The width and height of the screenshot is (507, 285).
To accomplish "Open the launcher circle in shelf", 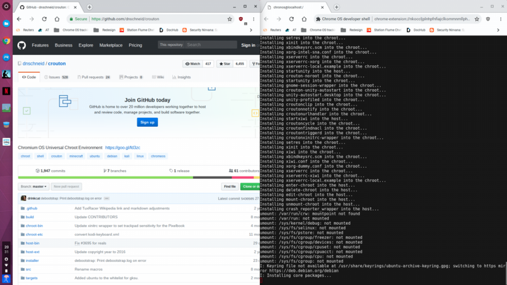I will (6, 7).
